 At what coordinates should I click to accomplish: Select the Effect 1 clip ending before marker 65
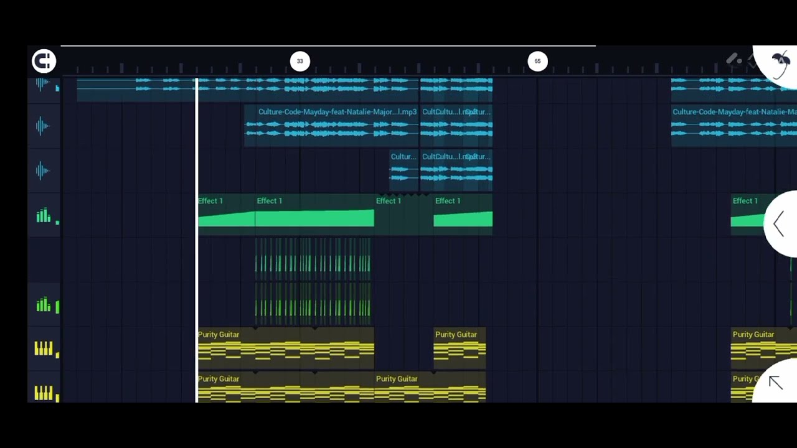coord(463,215)
